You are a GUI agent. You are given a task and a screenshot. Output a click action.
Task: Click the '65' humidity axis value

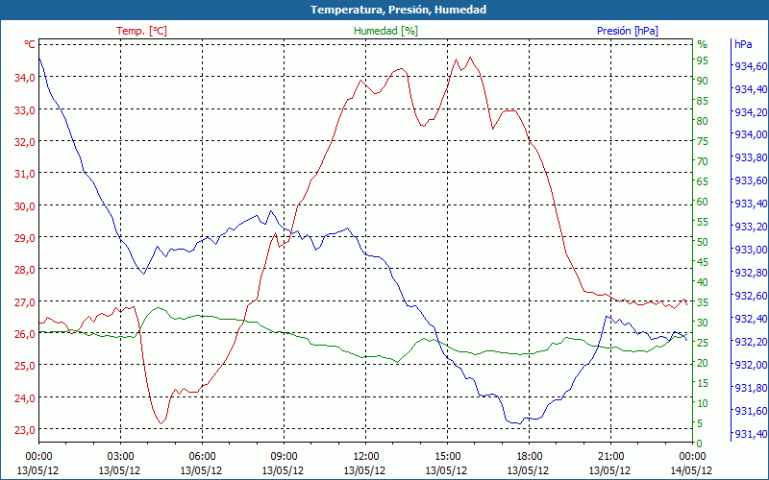click(703, 181)
